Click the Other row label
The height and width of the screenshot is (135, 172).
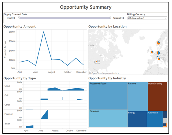(x=7, y=105)
